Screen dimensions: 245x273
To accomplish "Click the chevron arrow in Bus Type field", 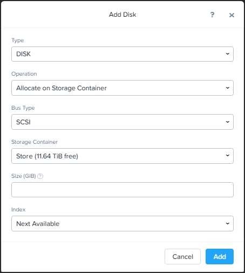I will tap(228, 122).
